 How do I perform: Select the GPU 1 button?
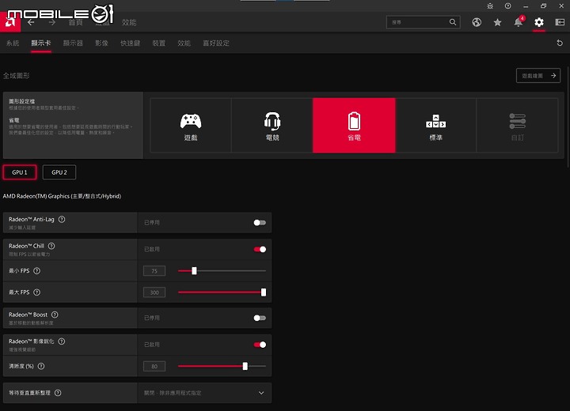20,172
